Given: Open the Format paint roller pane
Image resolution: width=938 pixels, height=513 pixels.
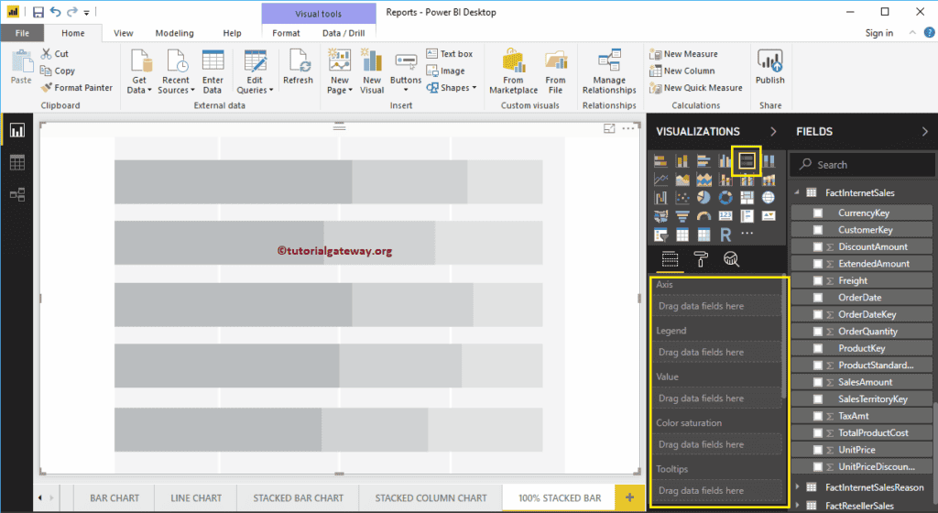Looking at the screenshot, I should (x=701, y=259).
